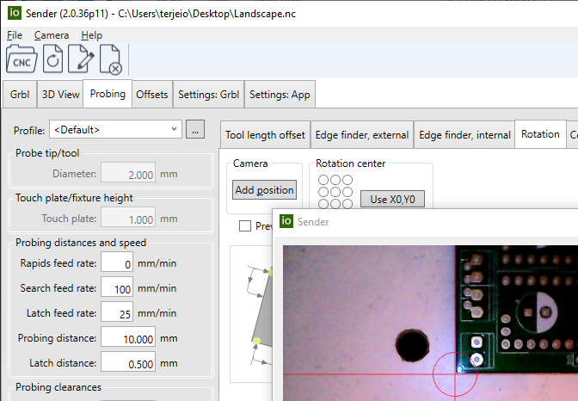The height and width of the screenshot is (401, 578).
Task: Click the Add position button
Action: (x=264, y=190)
